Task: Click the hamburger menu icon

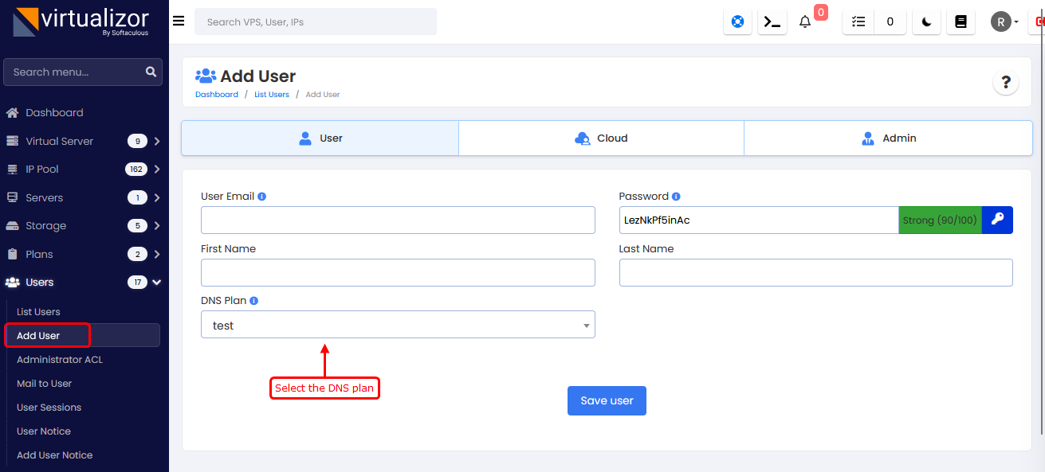Action: 179,21
